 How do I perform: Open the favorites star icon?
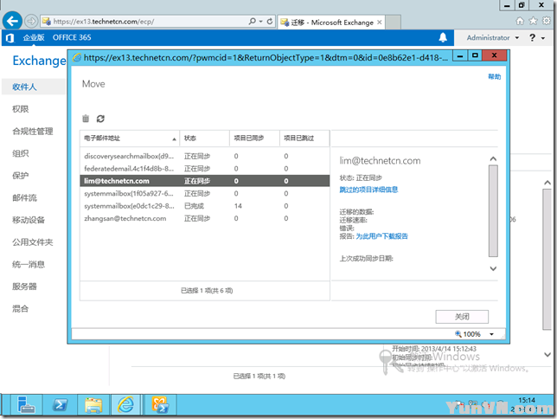[533, 21]
